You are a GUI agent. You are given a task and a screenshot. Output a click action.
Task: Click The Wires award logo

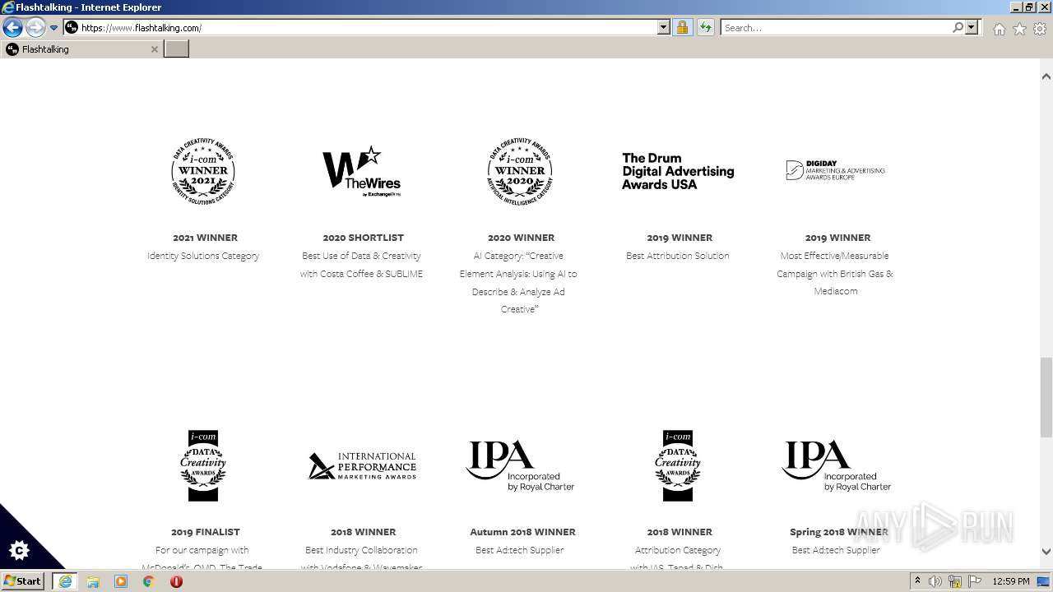[x=362, y=172]
